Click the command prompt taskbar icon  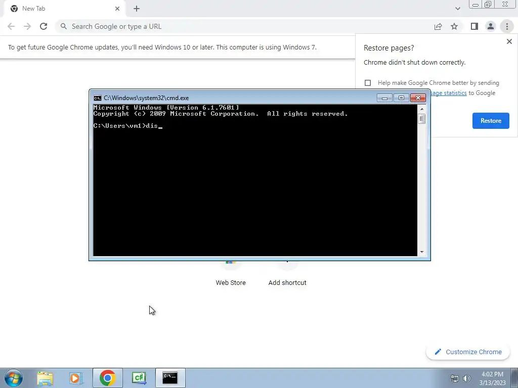(170, 378)
